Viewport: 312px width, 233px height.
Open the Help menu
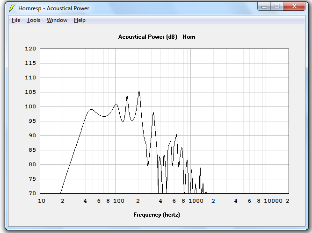point(80,20)
